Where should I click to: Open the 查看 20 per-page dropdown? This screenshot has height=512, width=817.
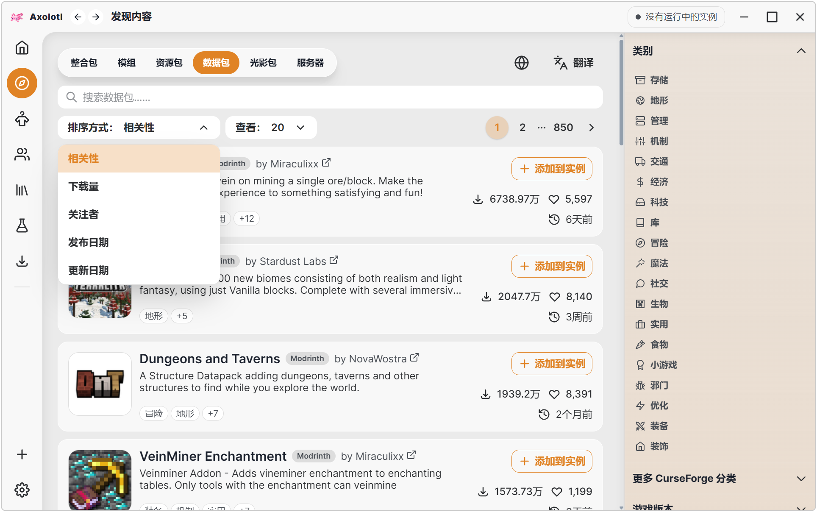(x=271, y=128)
